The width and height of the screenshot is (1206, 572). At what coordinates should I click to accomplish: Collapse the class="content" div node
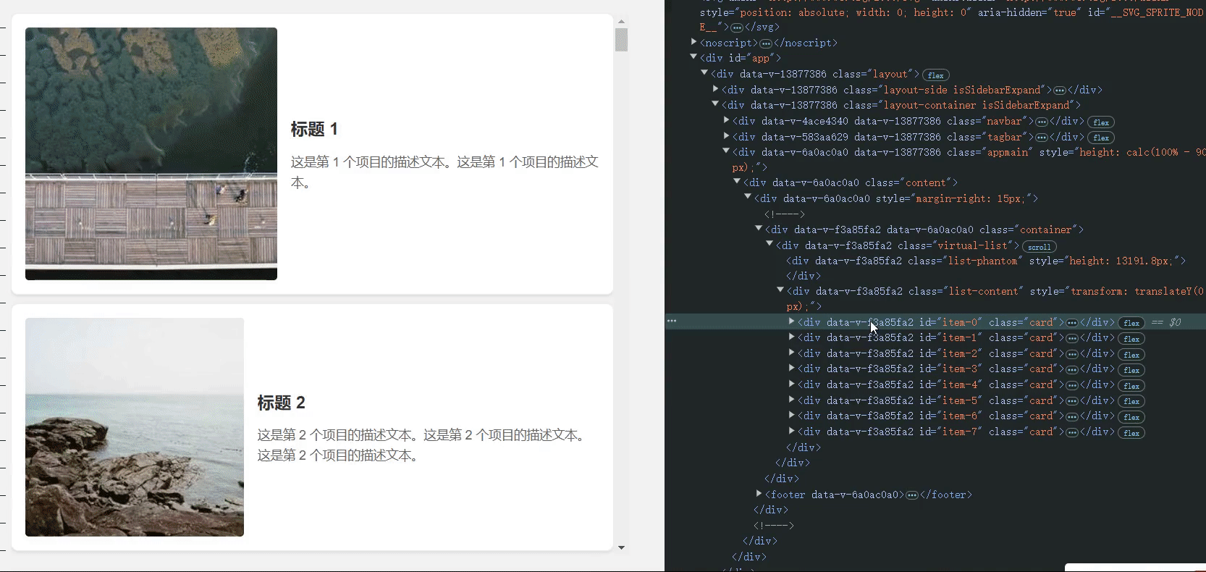737,182
